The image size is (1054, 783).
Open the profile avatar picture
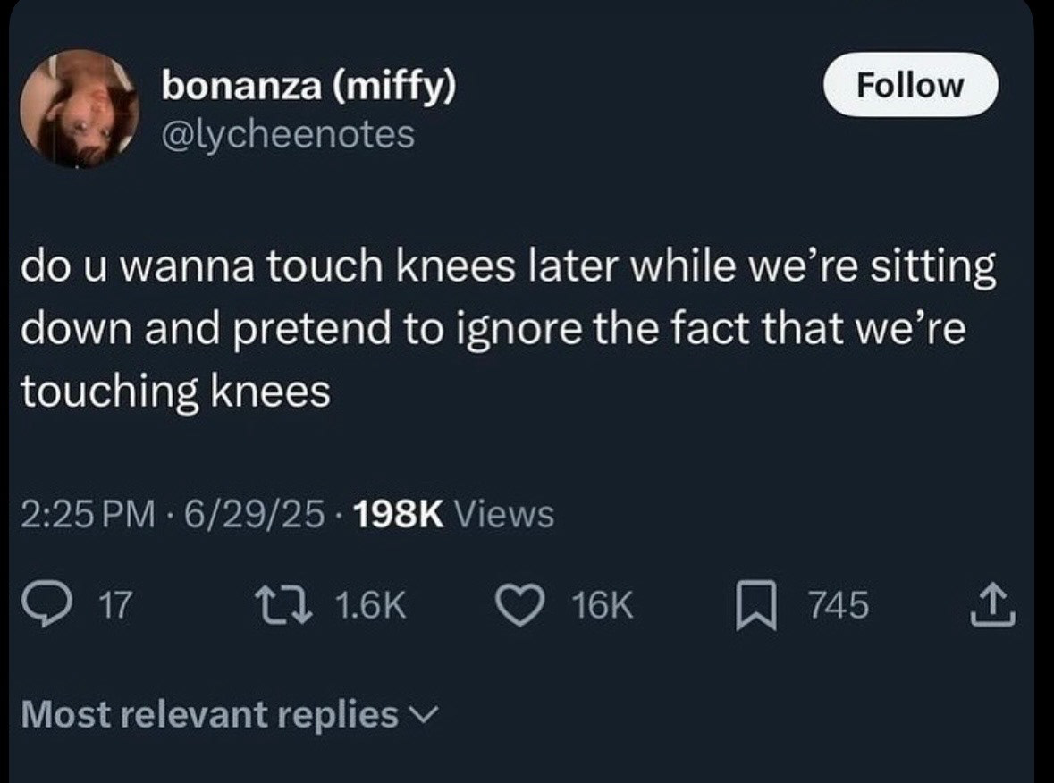click(79, 108)
